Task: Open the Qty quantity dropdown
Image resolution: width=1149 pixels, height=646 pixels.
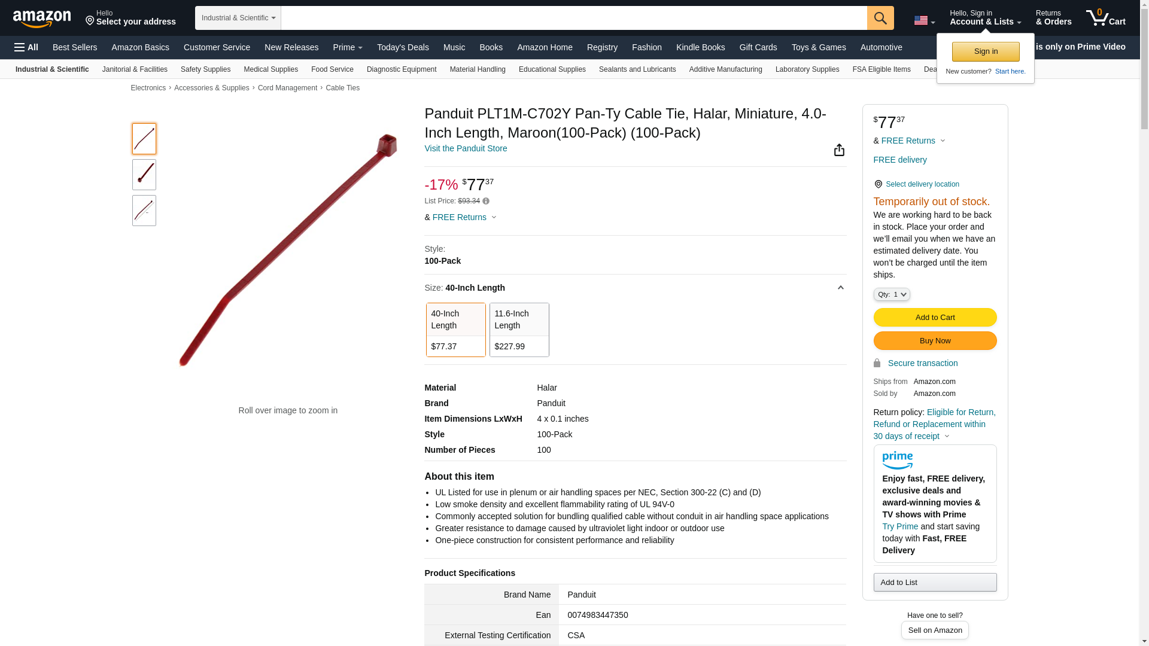Action: coord(891,294)
